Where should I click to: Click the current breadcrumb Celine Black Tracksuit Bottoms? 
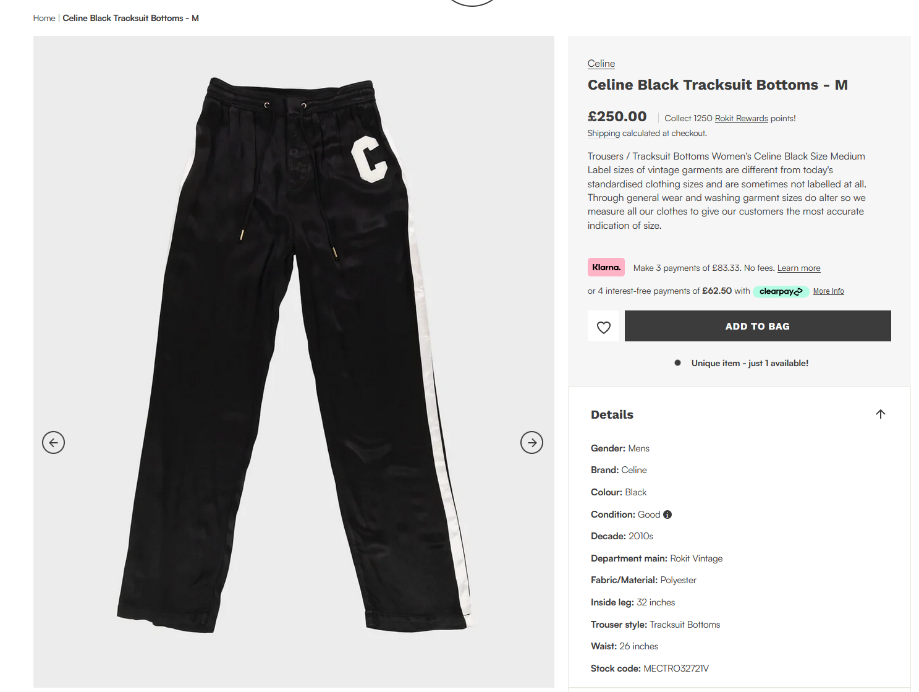(x=130, y=18)
